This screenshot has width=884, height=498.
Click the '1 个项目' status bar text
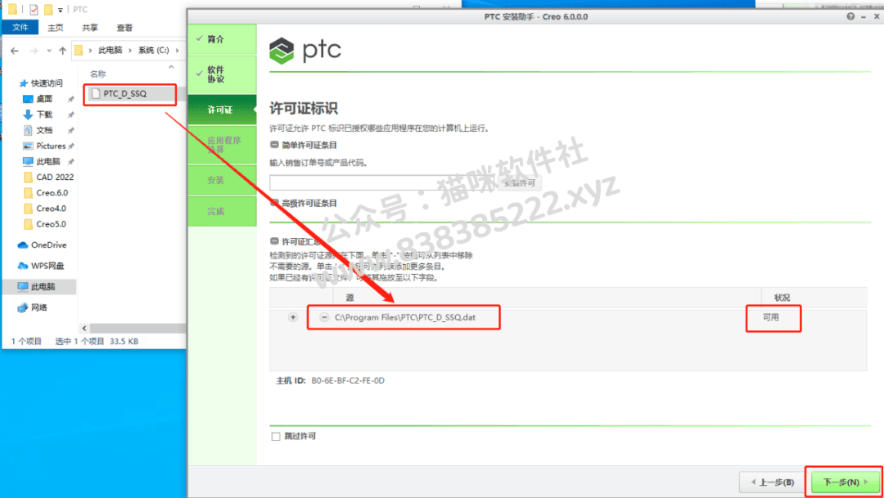click(x=26, y=341)
